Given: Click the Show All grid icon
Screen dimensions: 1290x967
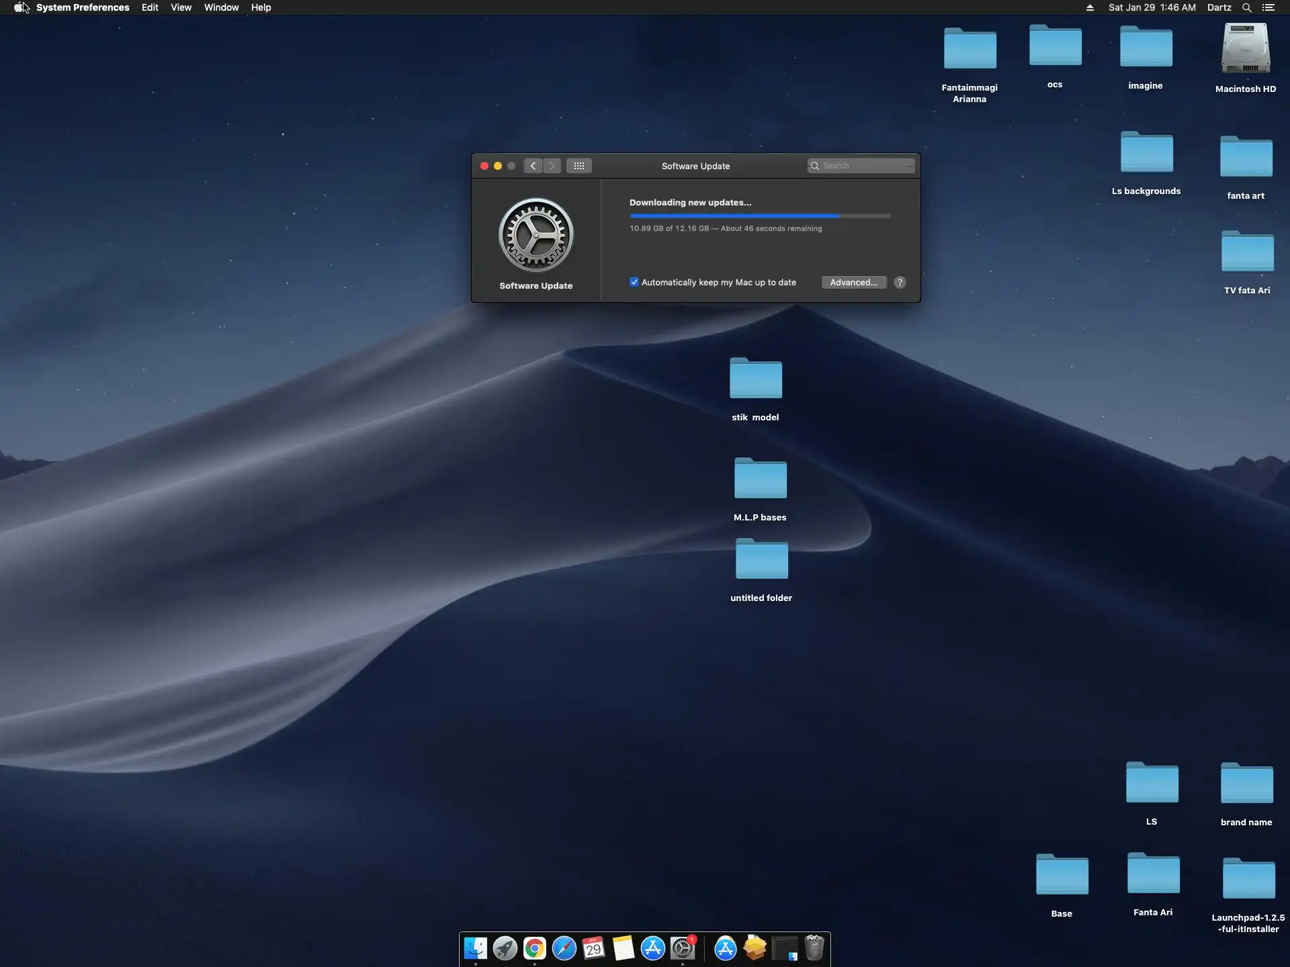Looking at the screenshot, I should (578, 166).
